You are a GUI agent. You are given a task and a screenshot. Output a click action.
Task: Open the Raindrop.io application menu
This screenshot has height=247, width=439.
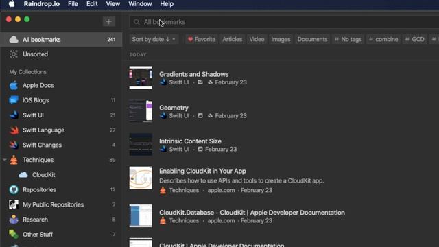(41, 4)
